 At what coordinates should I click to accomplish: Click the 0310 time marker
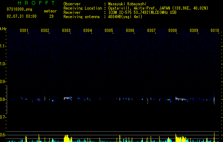click(215, 31)
